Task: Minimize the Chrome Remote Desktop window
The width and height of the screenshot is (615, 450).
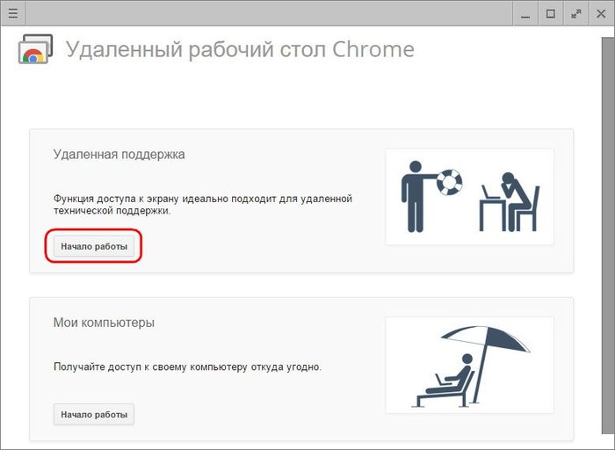Action: pos(525,12)
